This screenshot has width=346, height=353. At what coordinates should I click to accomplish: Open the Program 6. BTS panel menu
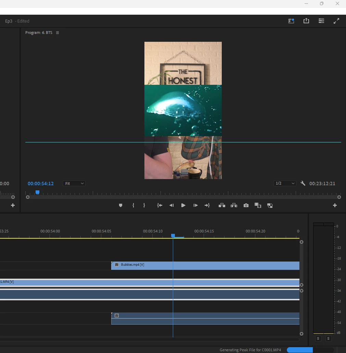point(57,33)
